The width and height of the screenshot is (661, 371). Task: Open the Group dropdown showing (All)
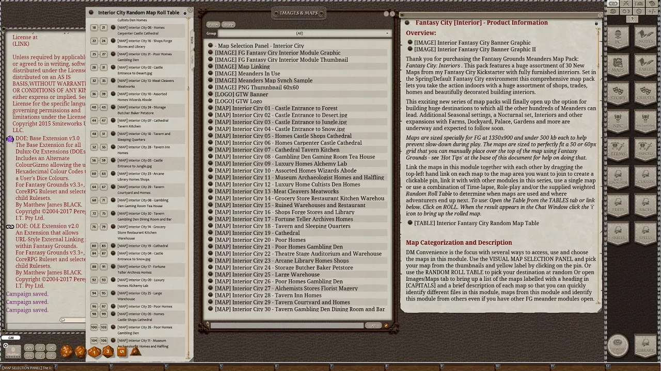coord(304,33)
